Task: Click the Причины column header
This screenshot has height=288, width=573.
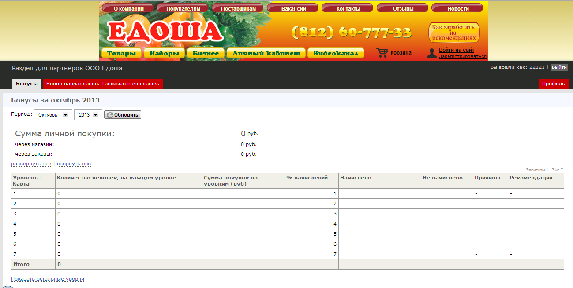Action: [491, 181]
